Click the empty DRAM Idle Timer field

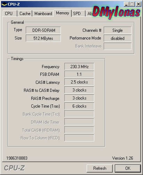(79, 122)
